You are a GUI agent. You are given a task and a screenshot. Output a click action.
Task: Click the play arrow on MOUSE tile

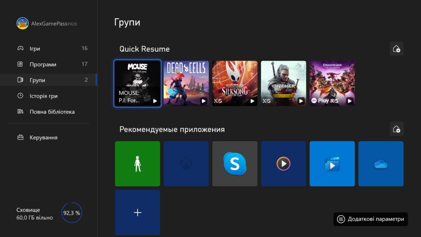(x=155, y=101)
